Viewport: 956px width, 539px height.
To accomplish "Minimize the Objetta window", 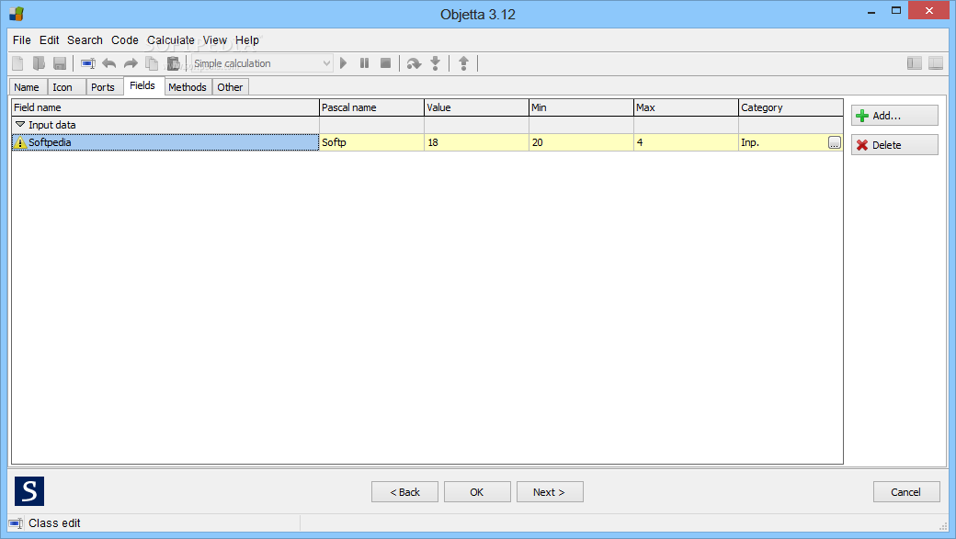I will (871, 11).
